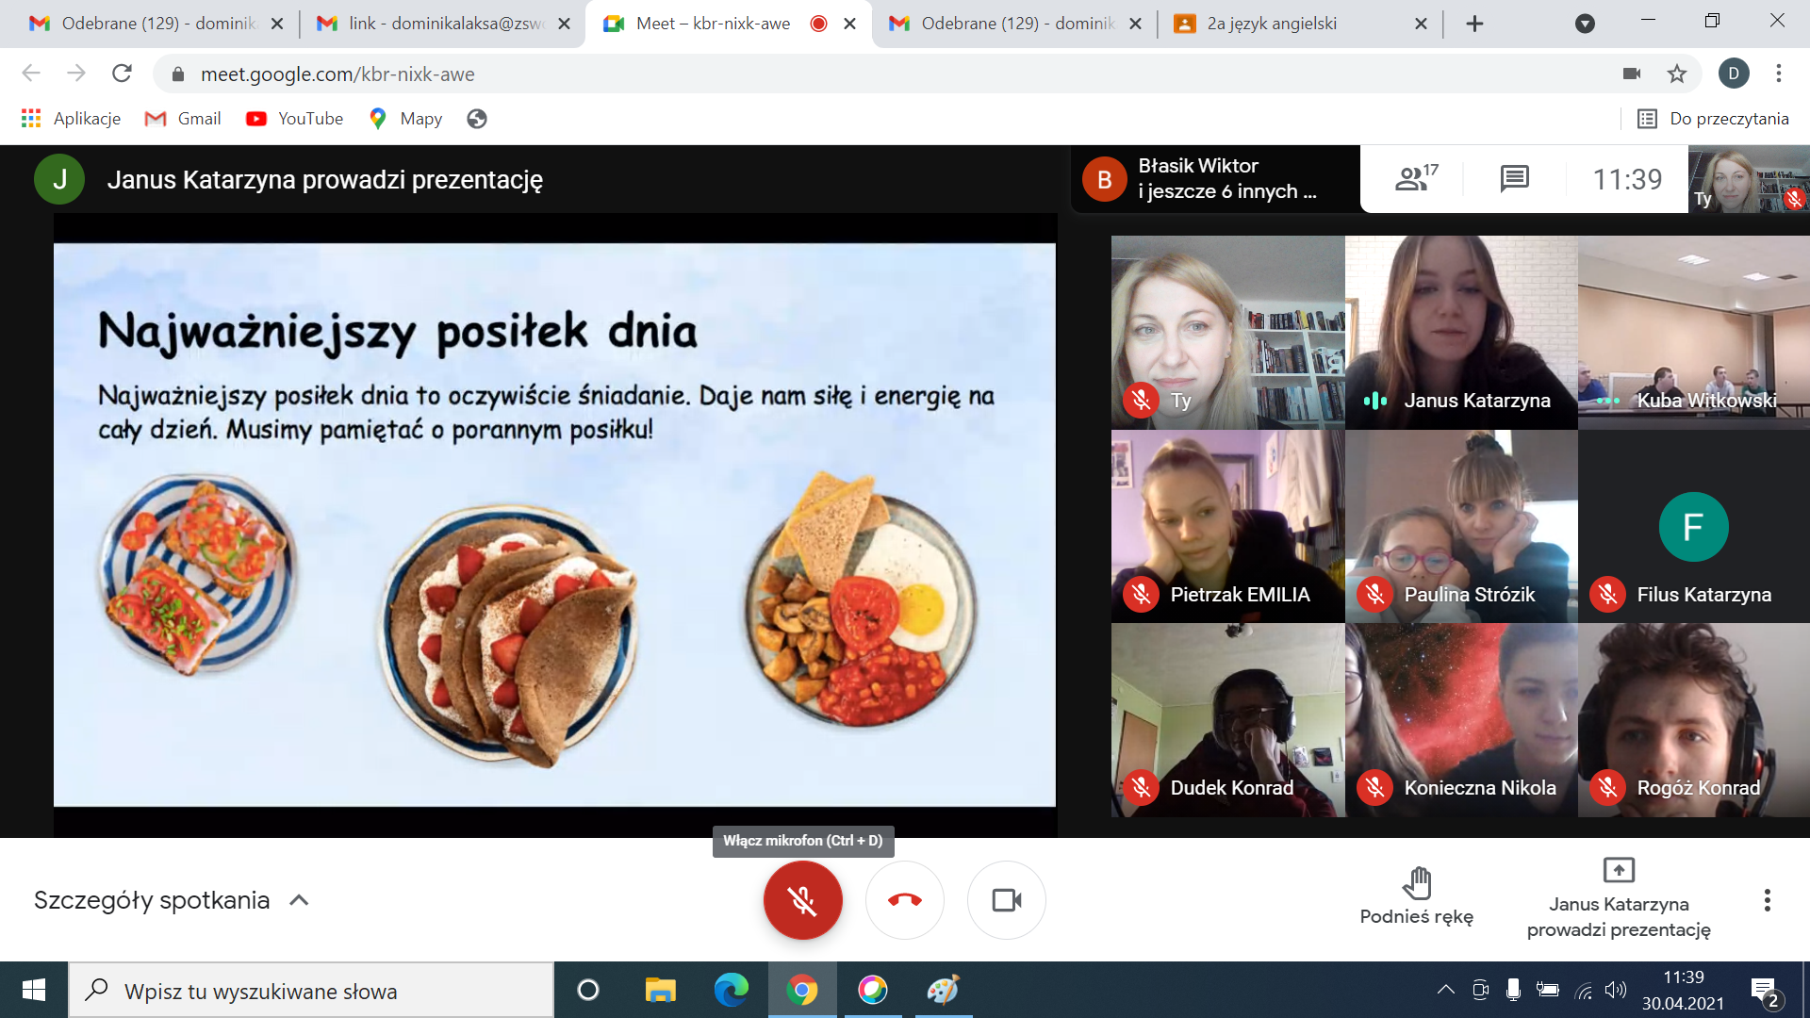1810x1018 pixels.
Task: Open File Explorer from taskbar
Action: [660, 990]
